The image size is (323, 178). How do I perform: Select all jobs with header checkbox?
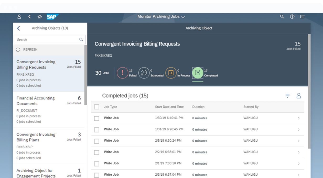tap(96, 107)
